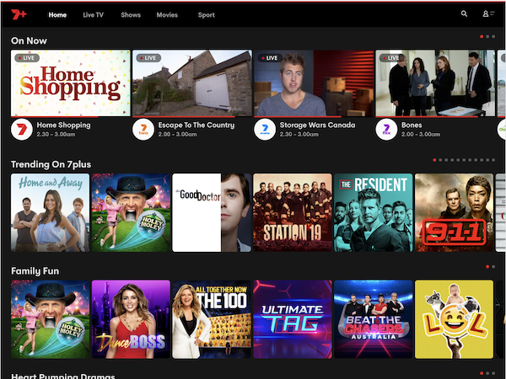
Task: Open the user account menu icon
Action: (488, 13)
